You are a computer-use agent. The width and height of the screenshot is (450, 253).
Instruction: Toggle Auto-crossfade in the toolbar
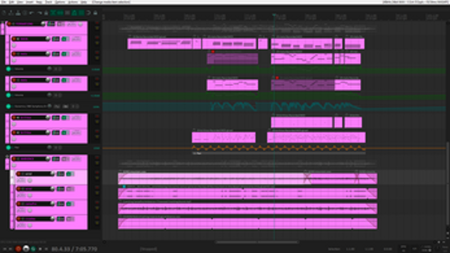pyautogui.click(x=53, y=13)
